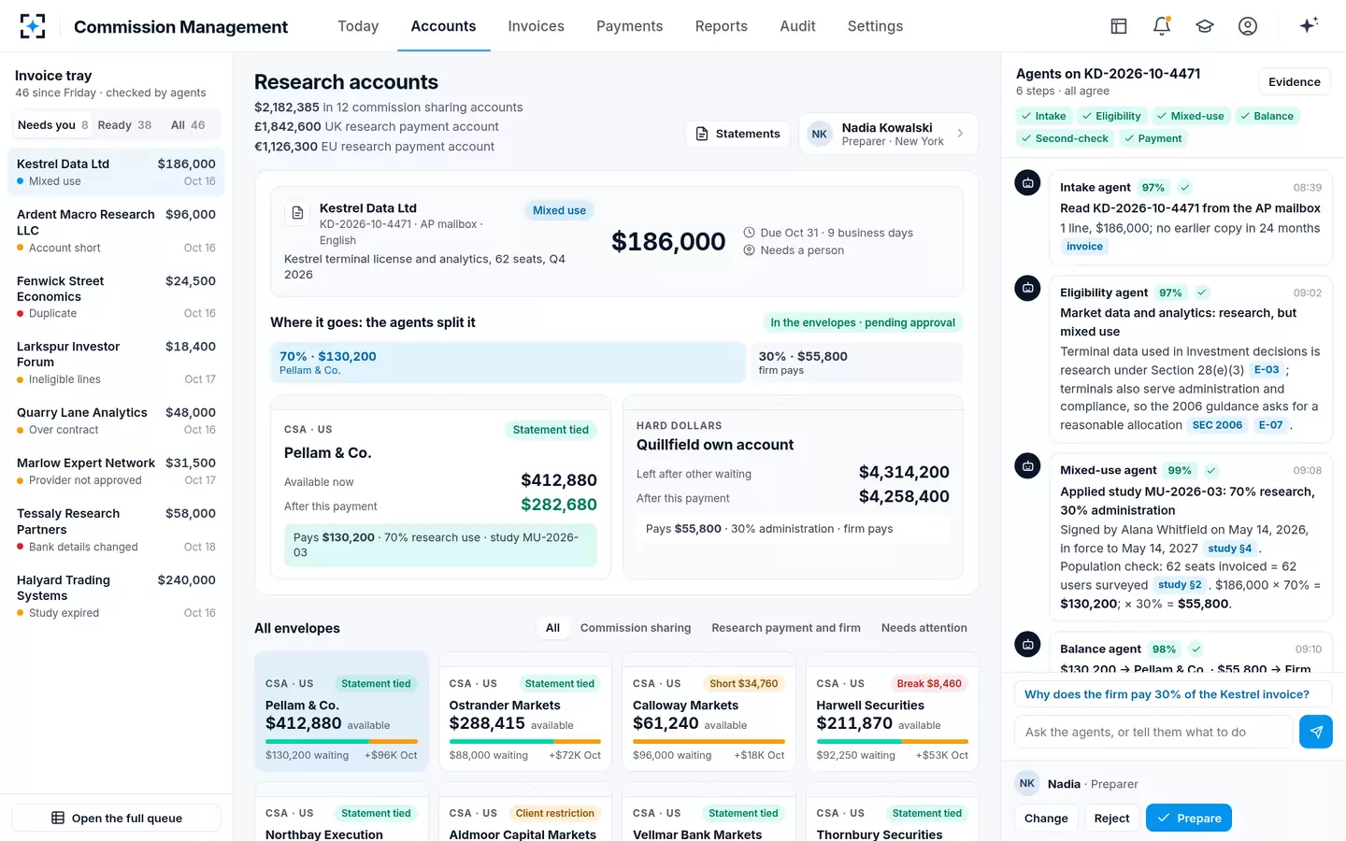Viewport: 1346px width, 841px height.
Task: Click the Intake agent robot icon
Action: coord(1027,183)
